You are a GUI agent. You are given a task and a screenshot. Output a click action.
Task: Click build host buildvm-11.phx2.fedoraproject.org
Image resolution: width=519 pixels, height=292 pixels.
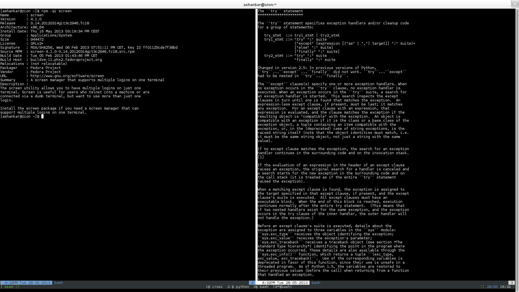tap(66, 60)
